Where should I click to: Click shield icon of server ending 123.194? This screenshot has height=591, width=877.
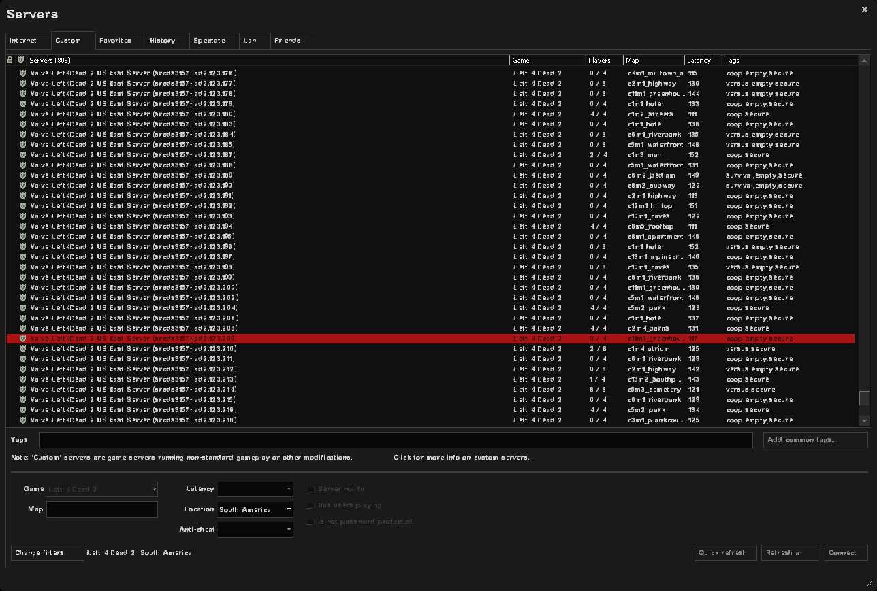22,226
